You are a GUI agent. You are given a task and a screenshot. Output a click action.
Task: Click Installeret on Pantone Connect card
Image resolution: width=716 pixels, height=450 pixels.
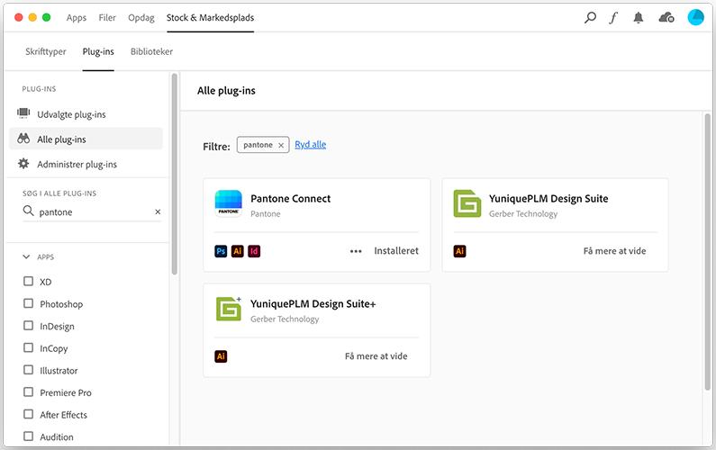(x=396, y=250)
